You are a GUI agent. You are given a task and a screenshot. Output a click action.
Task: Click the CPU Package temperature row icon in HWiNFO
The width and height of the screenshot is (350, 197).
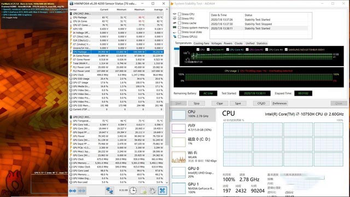71,18
